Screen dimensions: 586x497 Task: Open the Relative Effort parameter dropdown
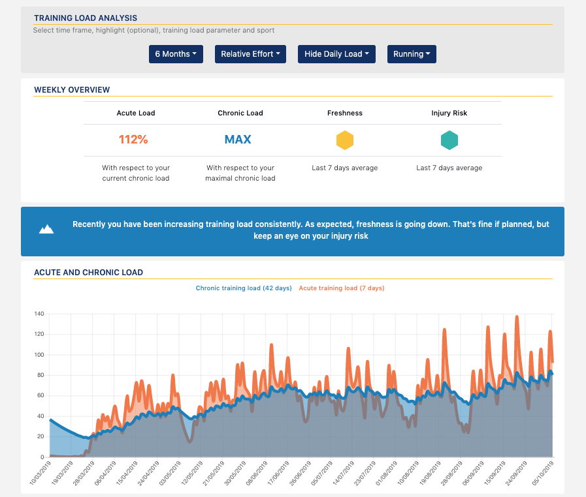tap(250, 54)
